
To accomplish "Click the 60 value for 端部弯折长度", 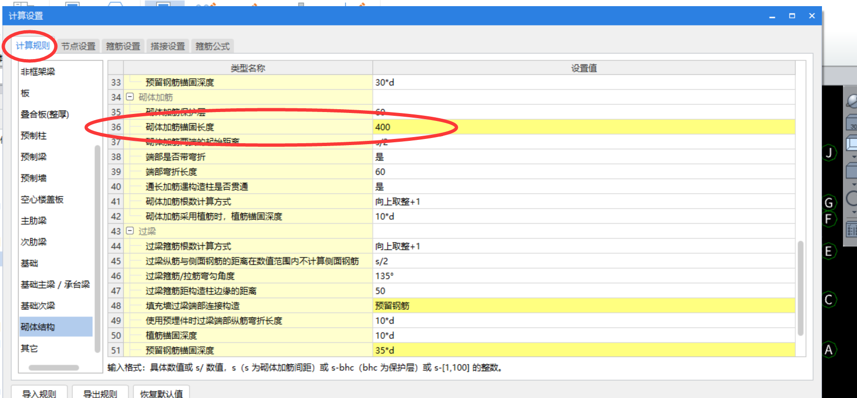I will [x=584, y=172].
